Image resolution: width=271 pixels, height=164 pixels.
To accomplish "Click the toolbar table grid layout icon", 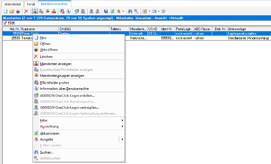I will pos(145,11).
